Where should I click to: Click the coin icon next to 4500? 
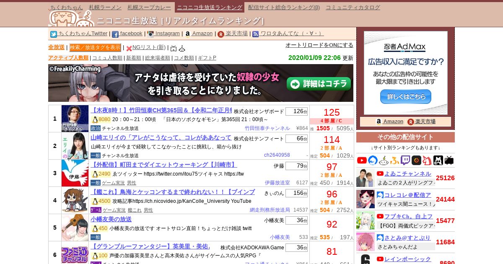click(95, 201)
